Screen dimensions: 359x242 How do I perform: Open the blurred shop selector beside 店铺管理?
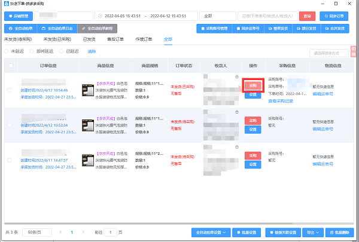click(x=64, y=16)
